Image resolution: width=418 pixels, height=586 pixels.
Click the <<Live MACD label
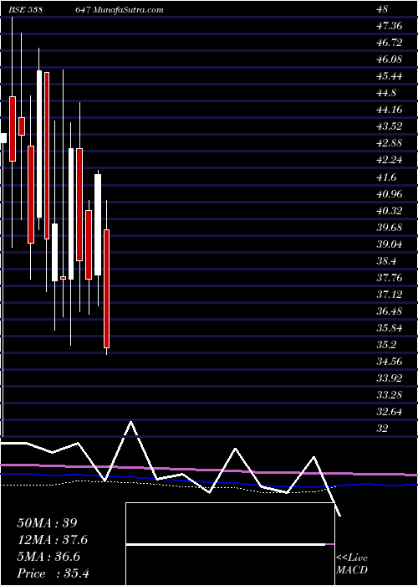352,563
